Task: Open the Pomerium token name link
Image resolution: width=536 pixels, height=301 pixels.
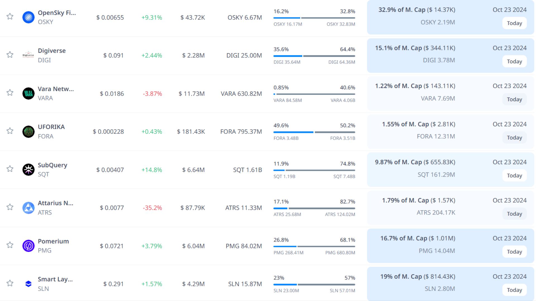Action: pos(53,241)
